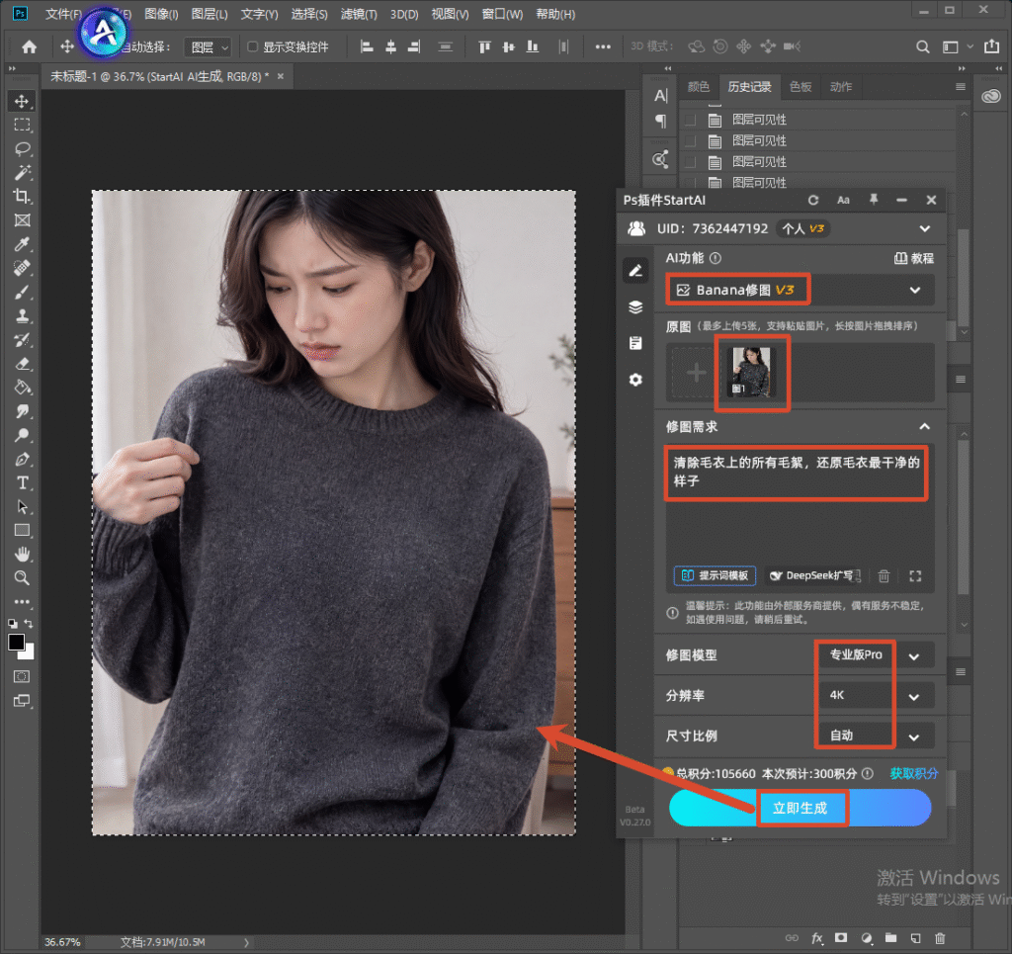Toggle the first 图层可见性 history state checkbox
The image size is (1012, 954).
point(690,120)
